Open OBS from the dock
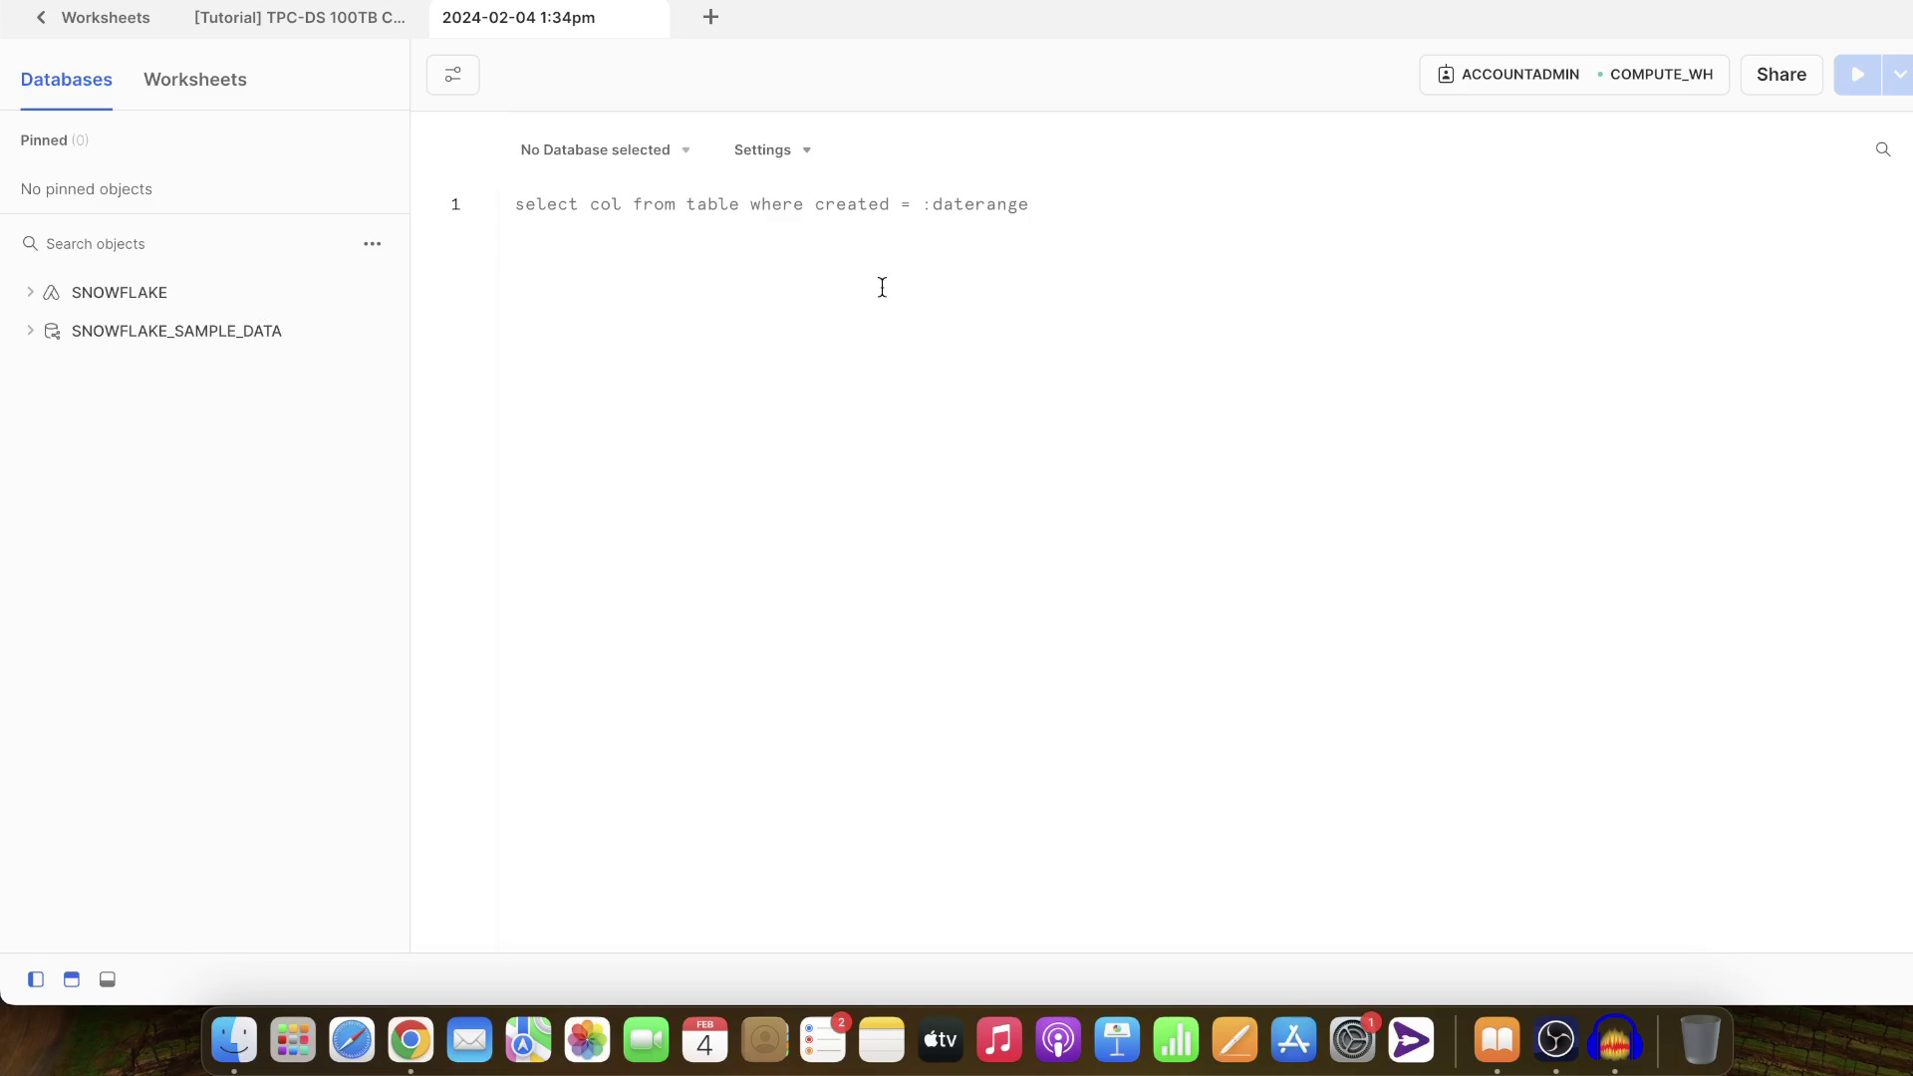Image resolution: width=1913 pixels, height=1076 pixels. point(1555,1040)
